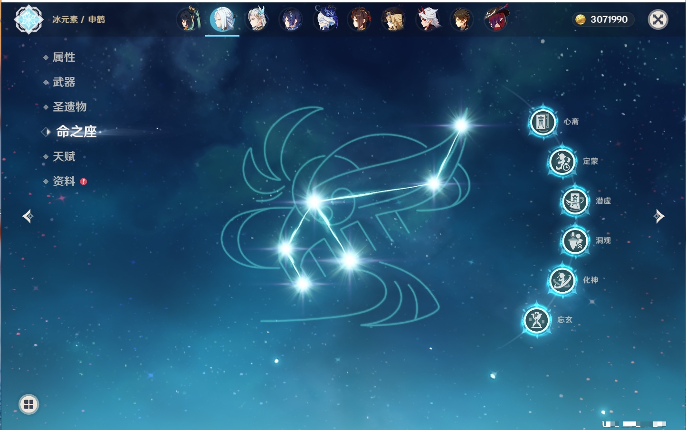Click the 心斋 label text
The height and width of the screenshot is (430, 686).
click(x=571, y=122)
